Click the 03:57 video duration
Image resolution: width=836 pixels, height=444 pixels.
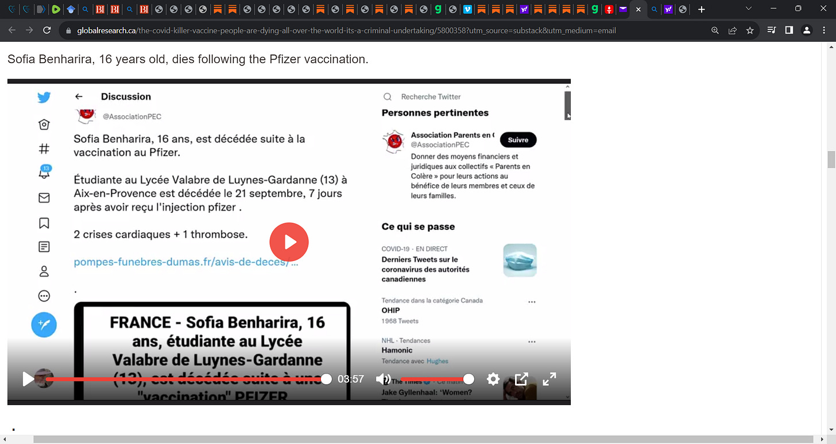click(x=351, y=379)
